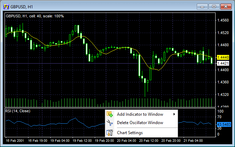The height and width of the screenshot is (147, 235).
Task: Click the 16 Feb 19:00 time label
Action: (37, 141)
